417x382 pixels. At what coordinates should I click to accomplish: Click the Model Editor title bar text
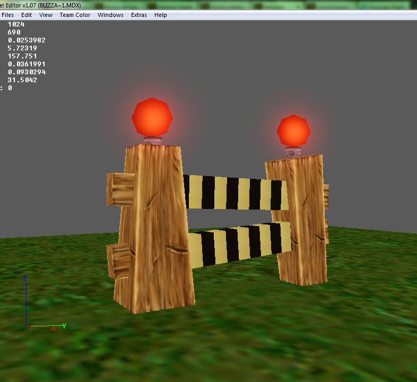click(x=40, y=5)
